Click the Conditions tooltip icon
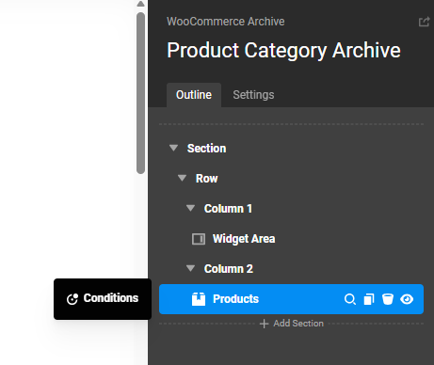The width and height of the screenshot is (434, 365). coord(72,299)
